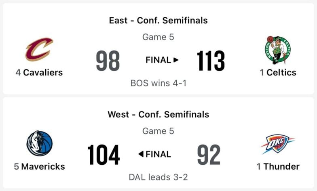317x191 pixels.
Task: Open the 1 Celtics team name
Action: click(278, 73)
